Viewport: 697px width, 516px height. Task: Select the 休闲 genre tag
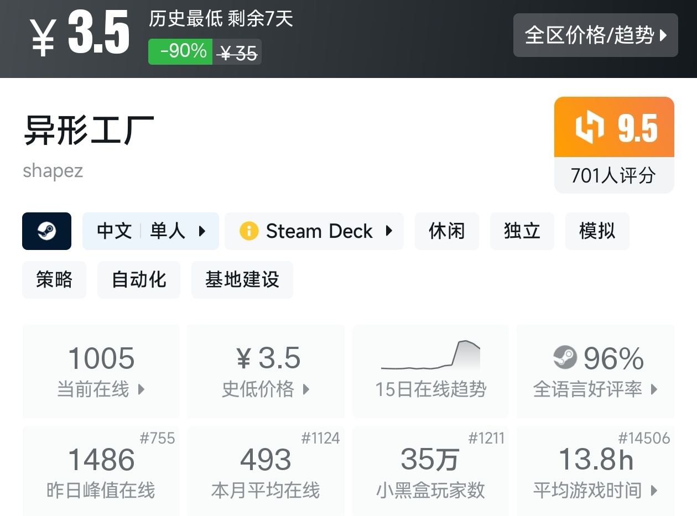click(447, 231)
